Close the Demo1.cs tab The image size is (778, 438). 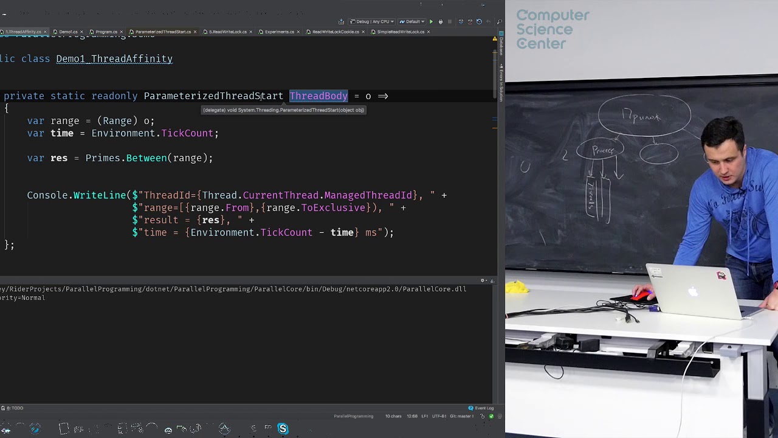click(82, 32)
